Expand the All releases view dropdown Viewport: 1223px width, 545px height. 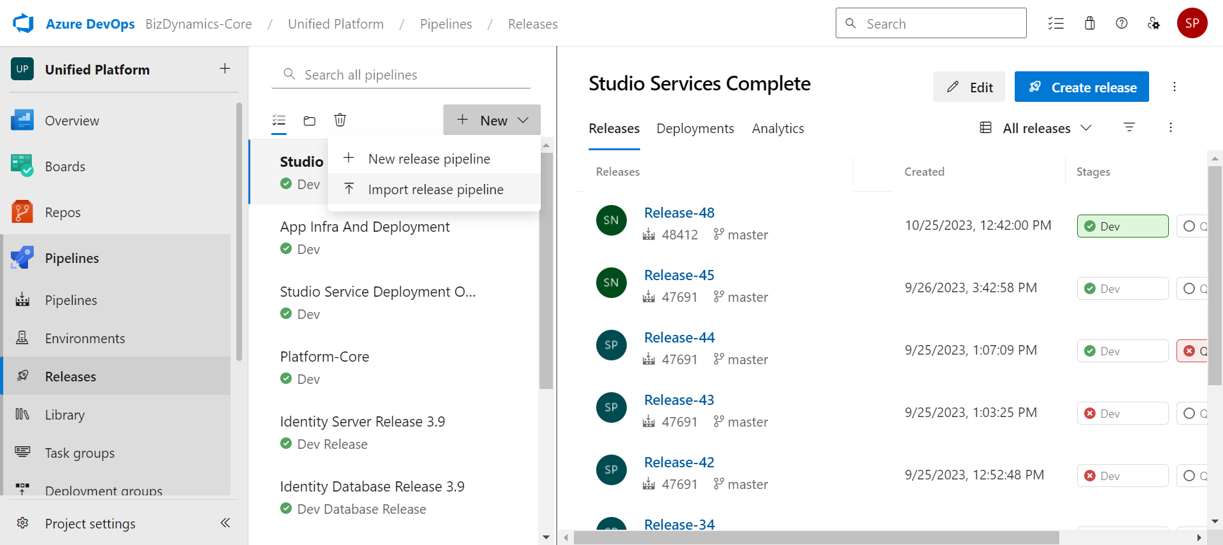(x=1036, y=128)
